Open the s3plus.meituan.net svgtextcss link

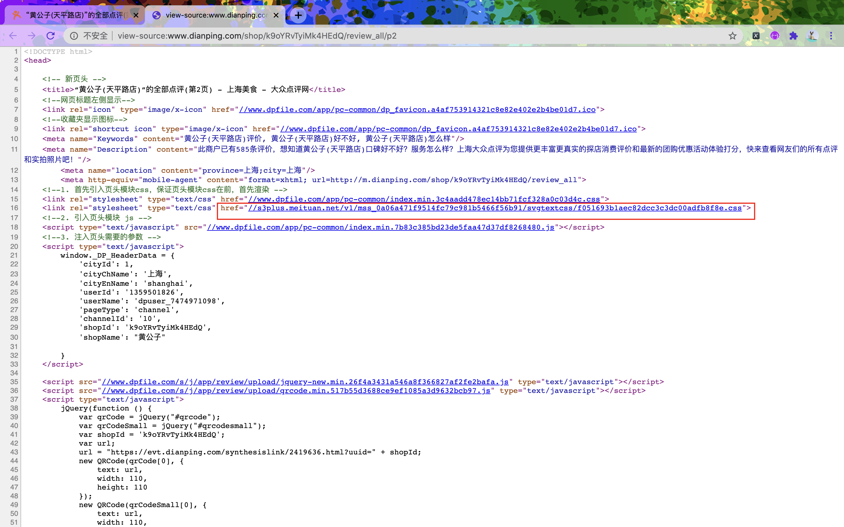click(x=495, y=208)
